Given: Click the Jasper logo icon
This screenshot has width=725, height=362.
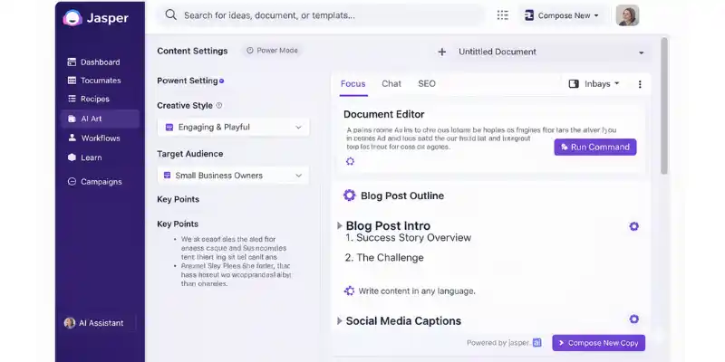Looking at the screenshot, I should pyautogui.click(x=72, y=18).
